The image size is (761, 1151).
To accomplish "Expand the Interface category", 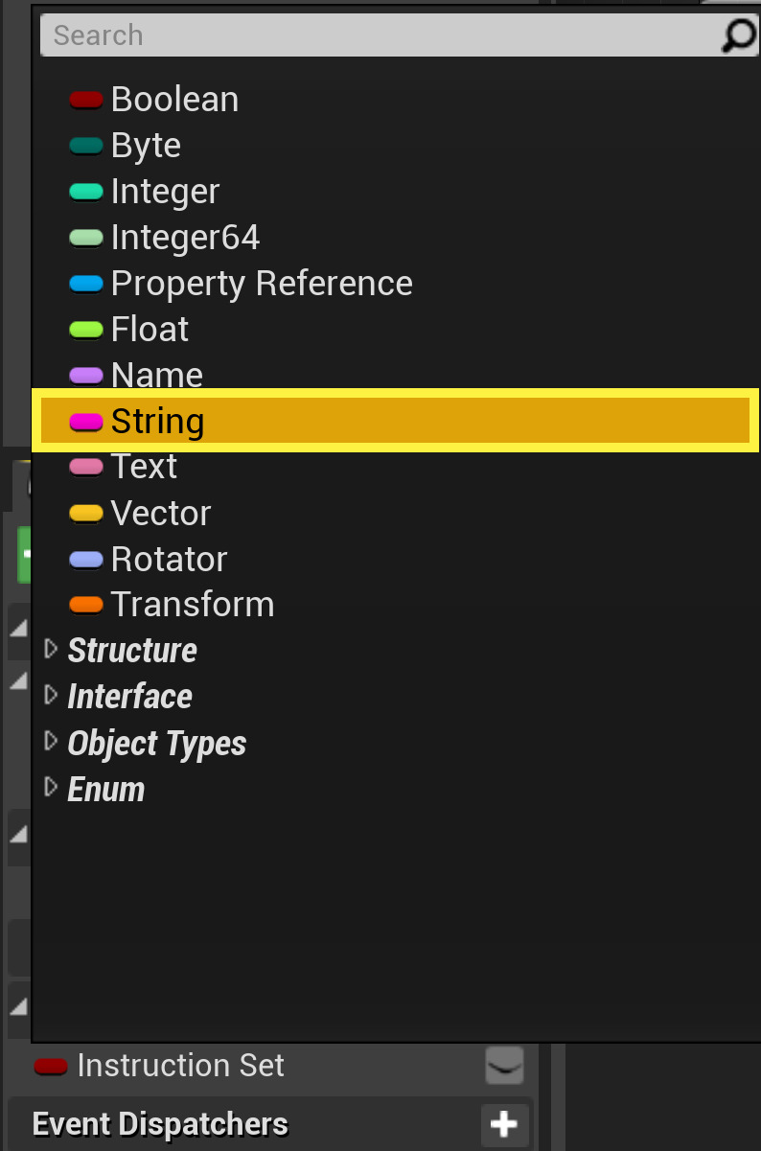I will pyautogui.click(x=51, y=696).
